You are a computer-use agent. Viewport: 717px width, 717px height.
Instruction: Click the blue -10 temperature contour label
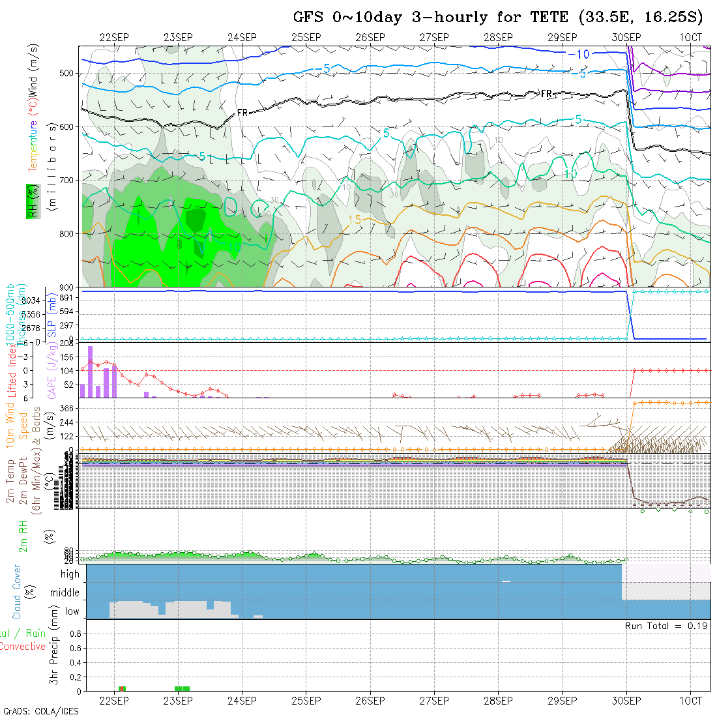pyautogui.click(x=578, y=54)
